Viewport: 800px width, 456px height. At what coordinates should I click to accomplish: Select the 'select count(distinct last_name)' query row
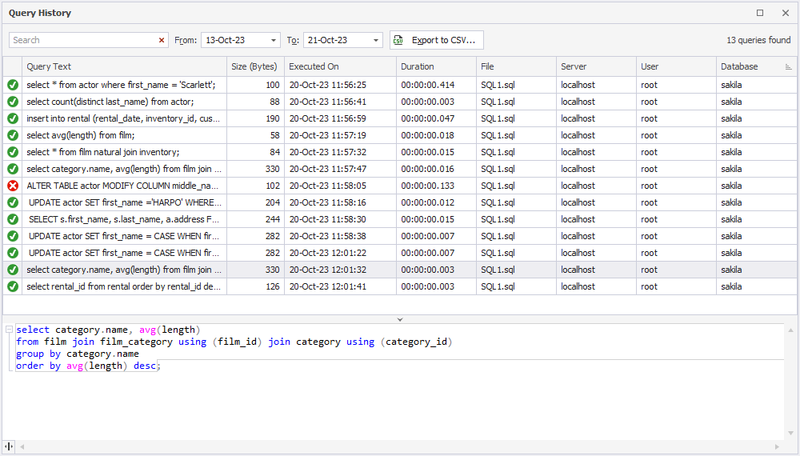point(400,102)
